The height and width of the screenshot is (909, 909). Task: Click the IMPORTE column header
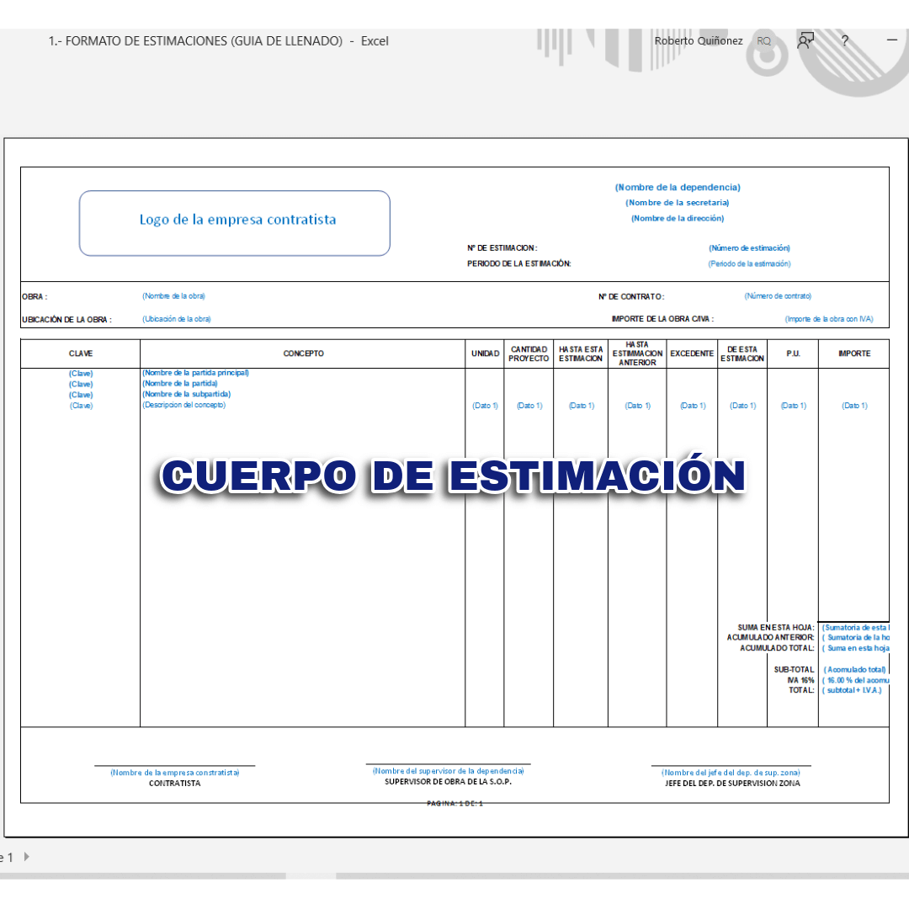[x=853, y=354]
